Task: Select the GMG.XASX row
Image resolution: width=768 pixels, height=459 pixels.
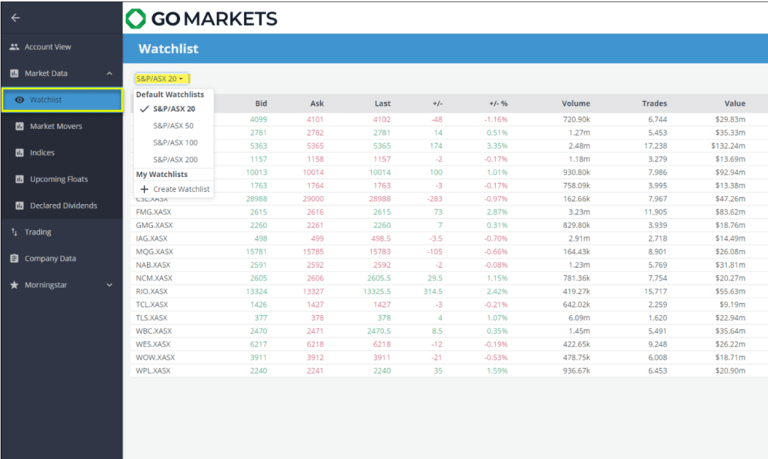Action: coord(449,225)
